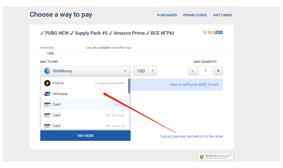Click the PAY NOW button
The height and width of the screenshot is (168, 283).
click(x=85, y=136)
